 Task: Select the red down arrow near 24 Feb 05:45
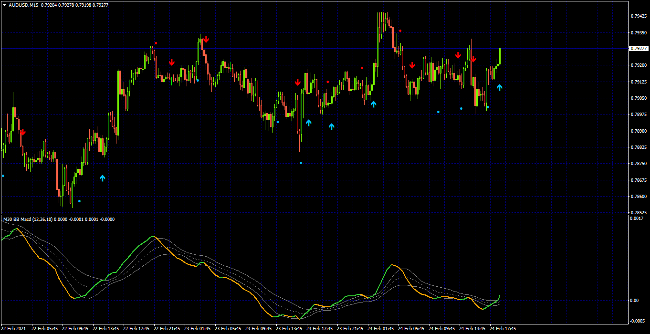pos(412,65)
